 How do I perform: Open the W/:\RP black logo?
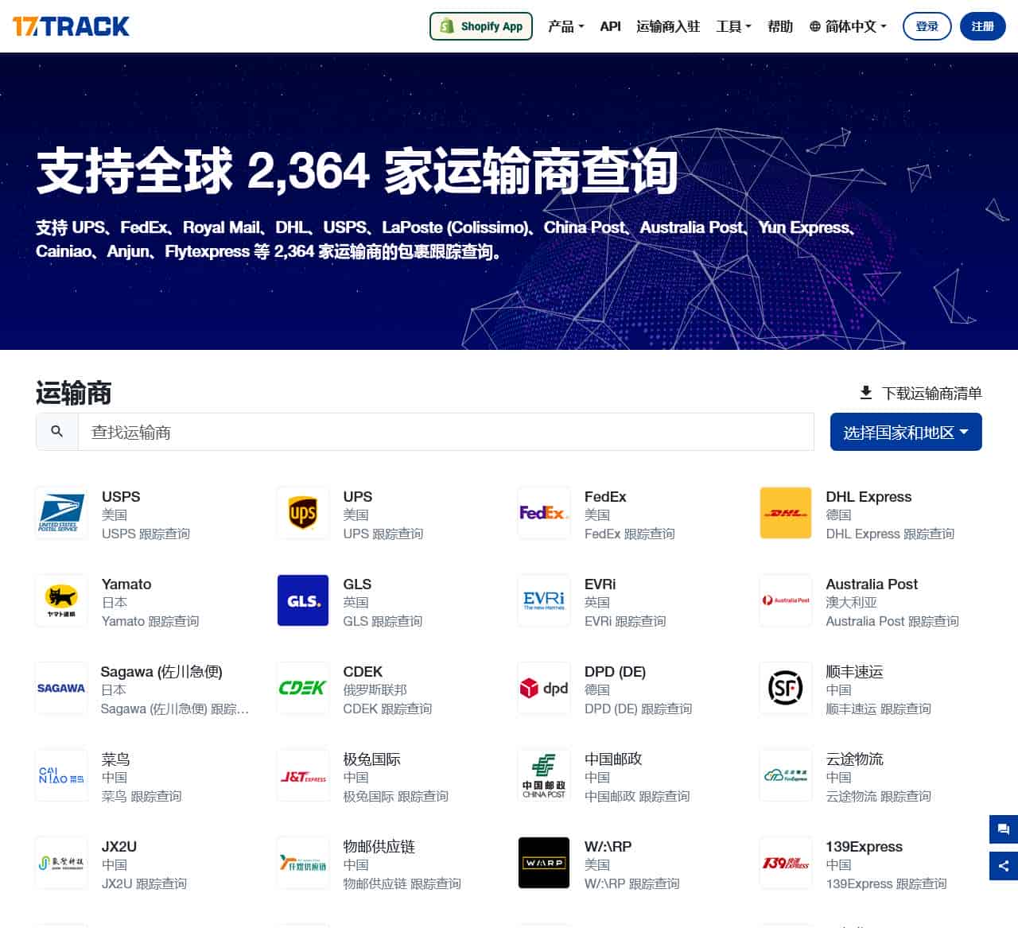pos(544,863)
